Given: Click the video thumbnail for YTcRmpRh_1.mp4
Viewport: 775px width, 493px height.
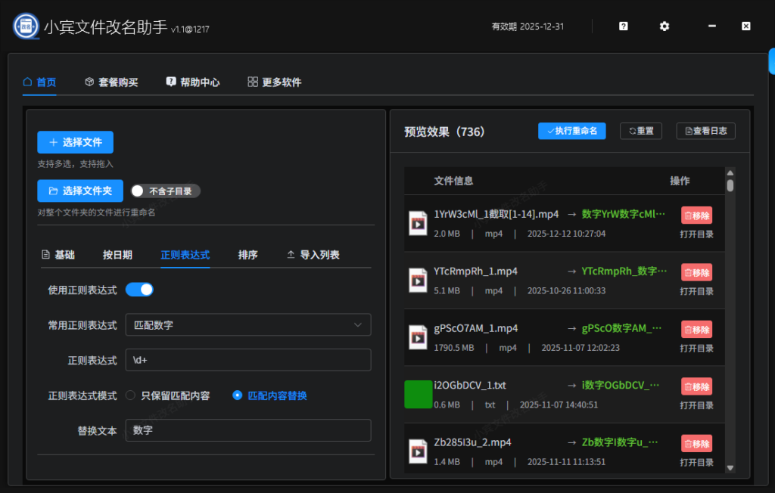Looking at the screenshot, I should tap(418, 279).
